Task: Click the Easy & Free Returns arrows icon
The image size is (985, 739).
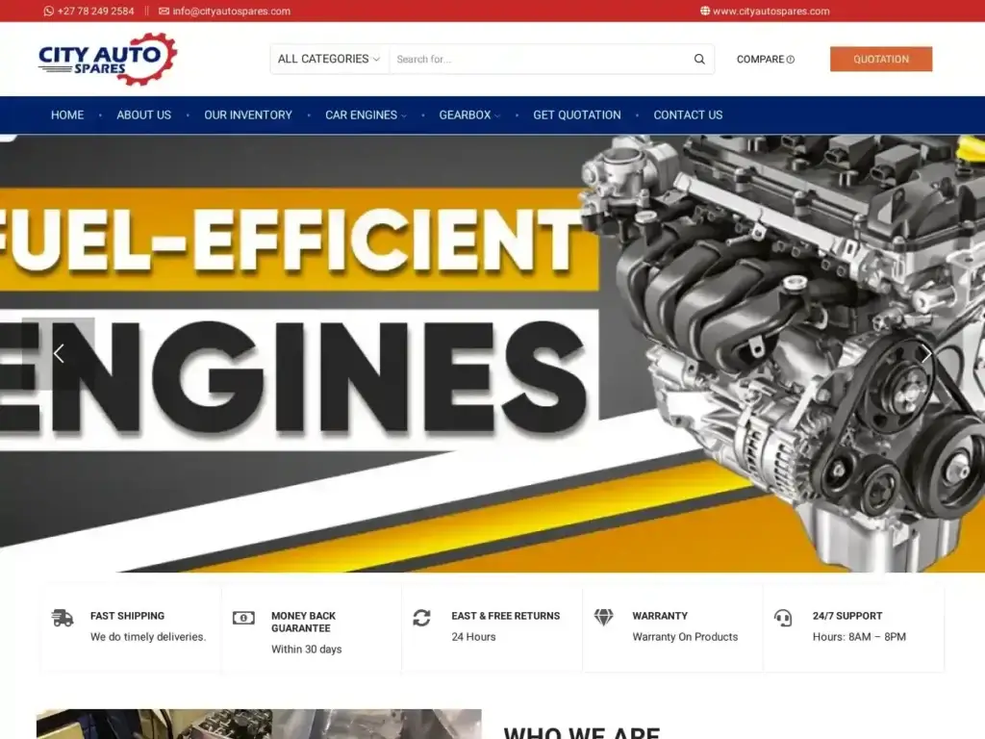Action: point(422,620)
